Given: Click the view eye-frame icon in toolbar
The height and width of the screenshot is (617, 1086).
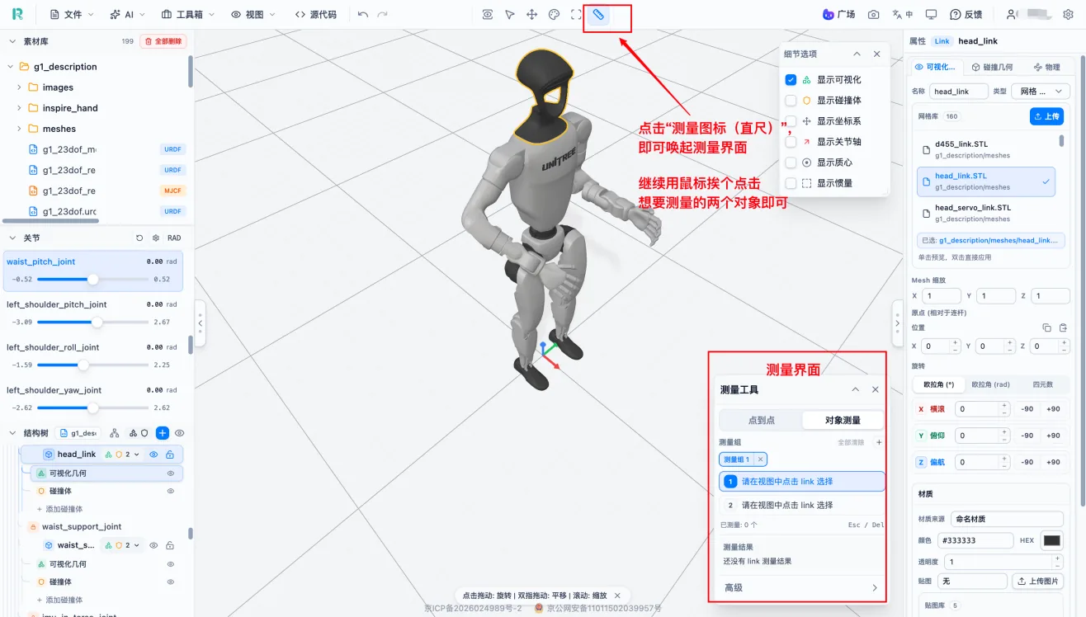Looking at the screenshot, I should [x=488, y=15].
